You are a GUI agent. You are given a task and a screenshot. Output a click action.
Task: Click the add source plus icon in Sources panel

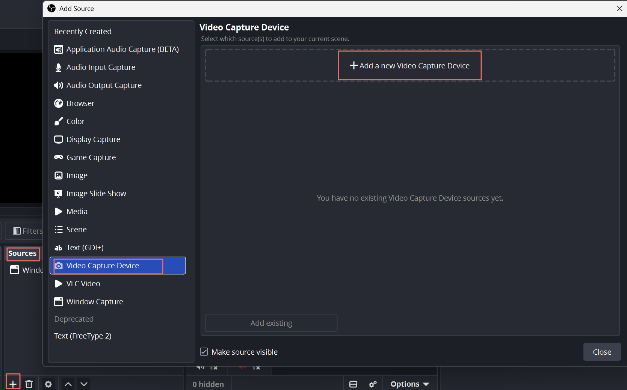13,384
